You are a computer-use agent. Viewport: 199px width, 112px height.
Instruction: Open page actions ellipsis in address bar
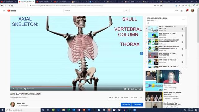155,6
